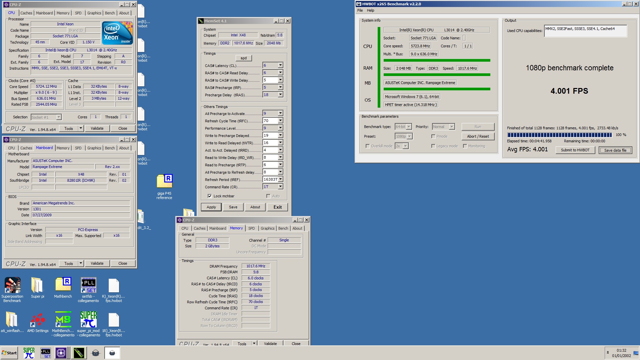The width and height of the screenshot is (640, 360).
Task: Open Refresh Cycle Time (tRFC) dropdown
Action: coord(280,121)
